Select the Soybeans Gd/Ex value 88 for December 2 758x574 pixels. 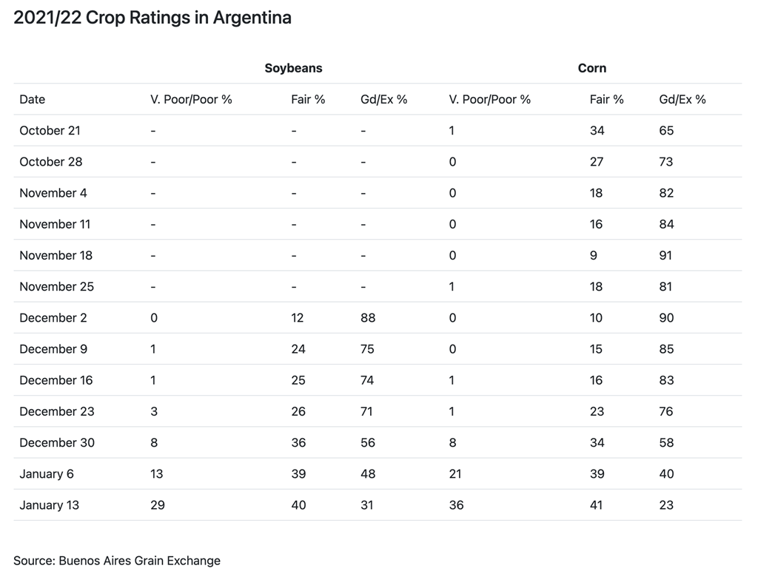[367, 318]
